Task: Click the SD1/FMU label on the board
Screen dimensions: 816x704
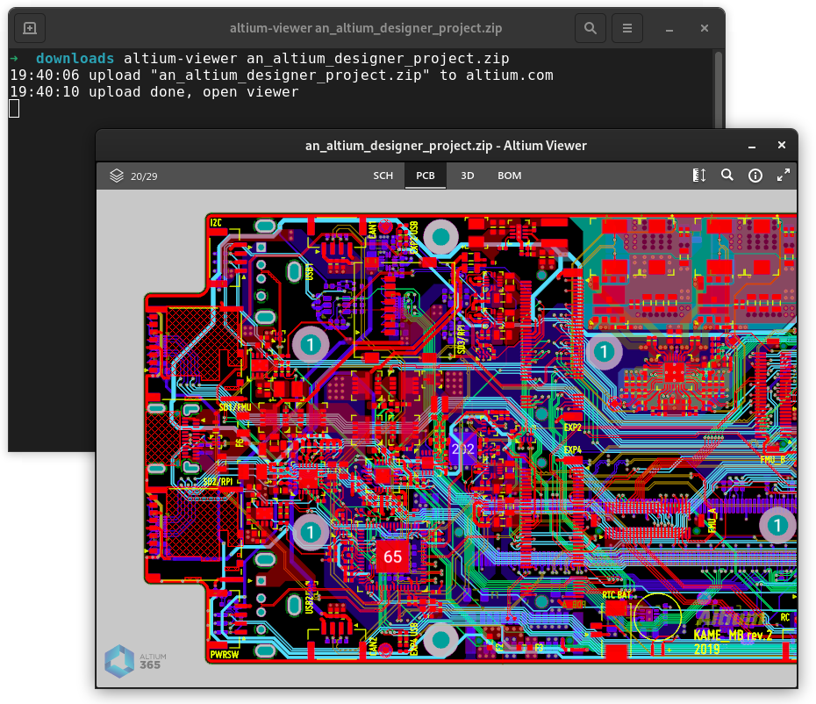Action: point(234,407)
